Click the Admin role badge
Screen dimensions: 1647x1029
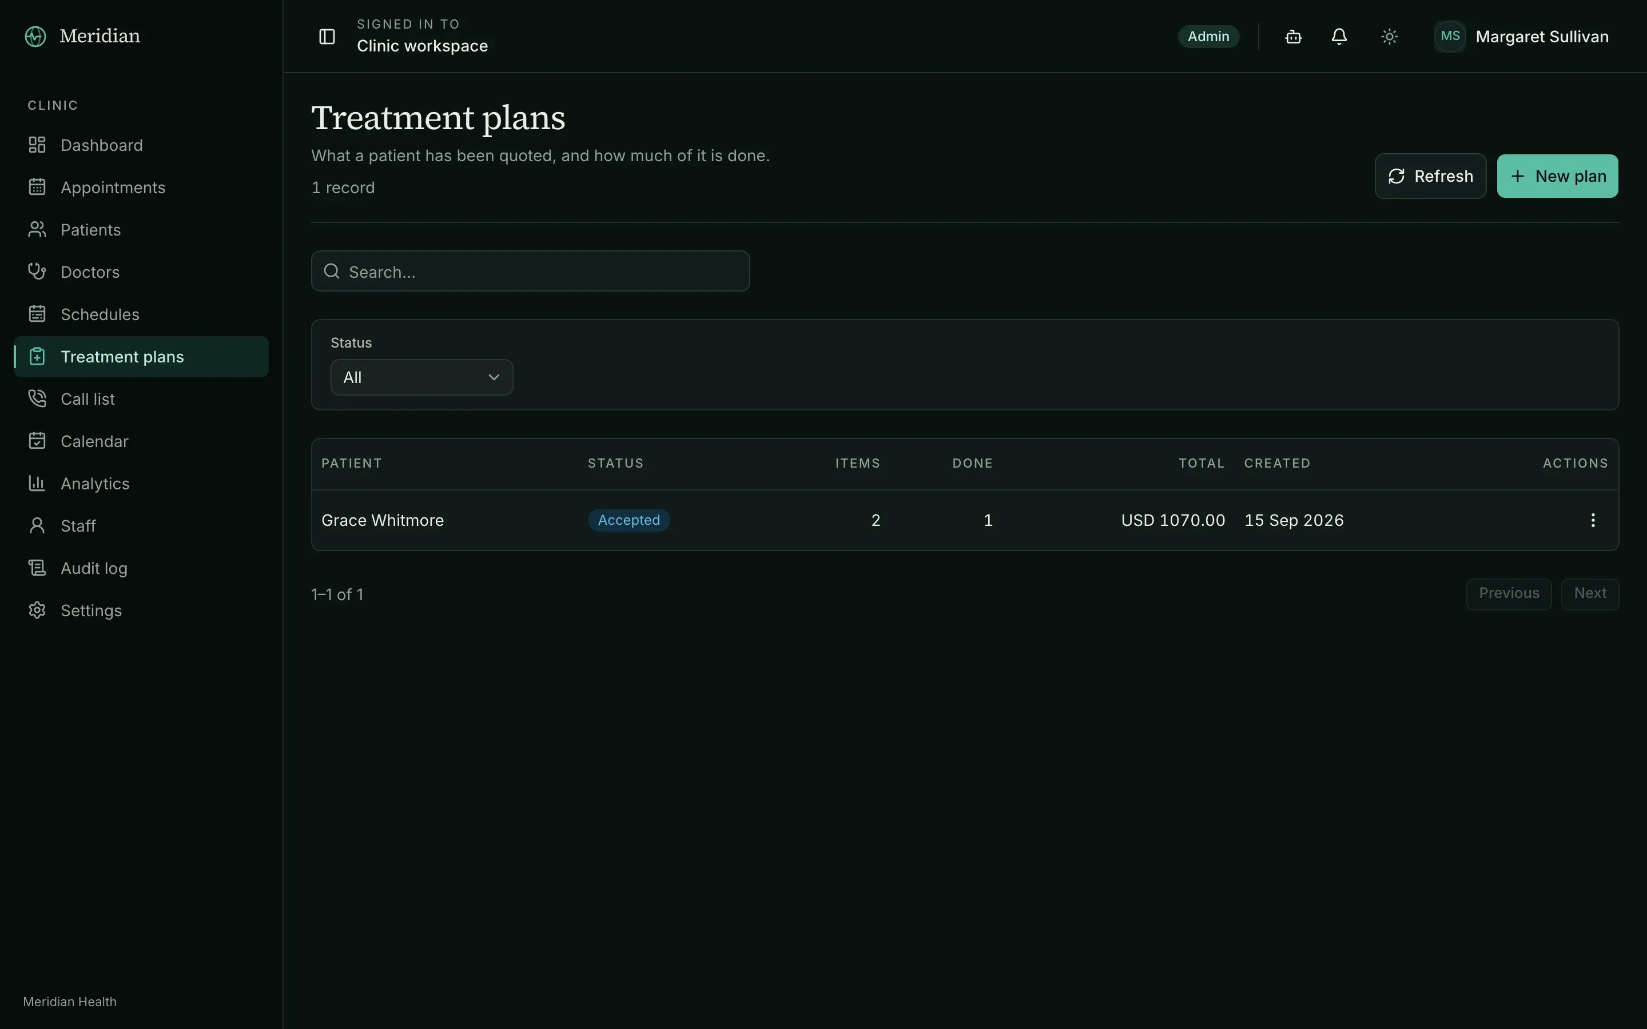coord(1208,36)
